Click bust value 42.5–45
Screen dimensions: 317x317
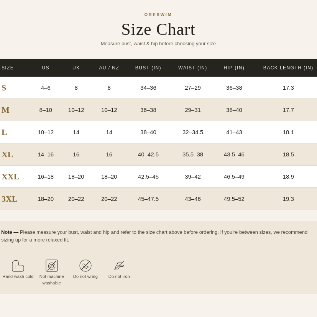[148, 177]
